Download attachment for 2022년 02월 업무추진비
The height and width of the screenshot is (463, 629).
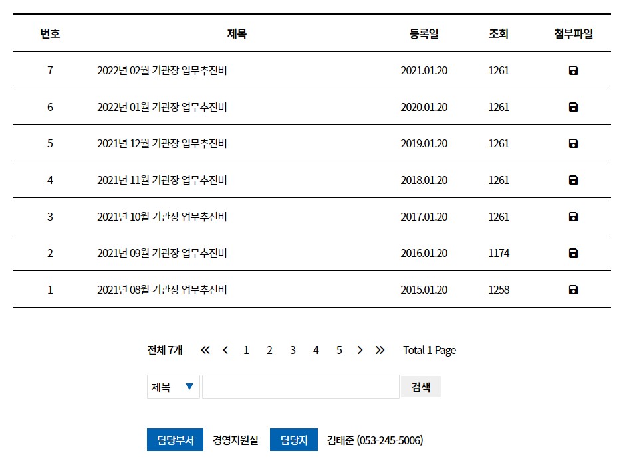574,70
